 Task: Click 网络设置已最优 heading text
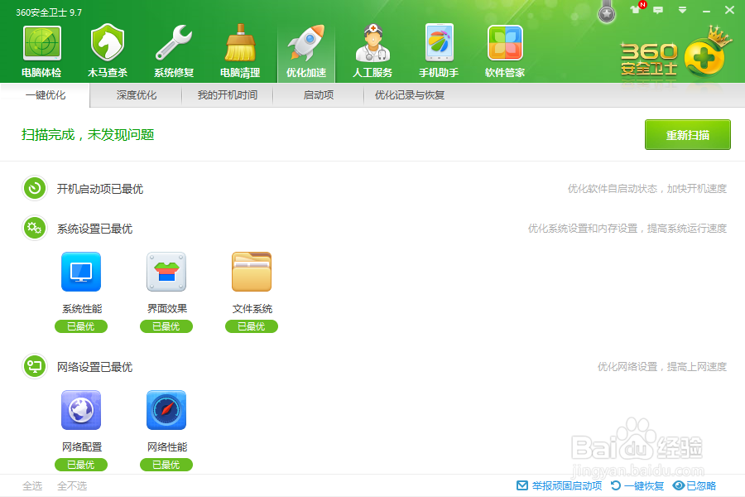click(x=94, y=367)
